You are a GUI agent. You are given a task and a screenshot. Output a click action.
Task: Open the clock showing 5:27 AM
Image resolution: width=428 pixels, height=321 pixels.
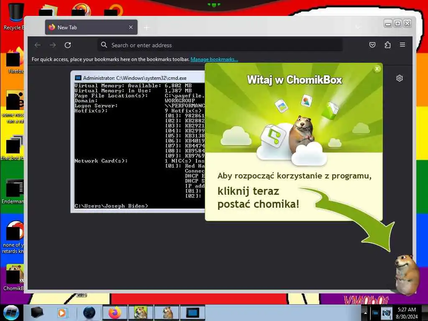pyautogui.click(x=407, y=313)
